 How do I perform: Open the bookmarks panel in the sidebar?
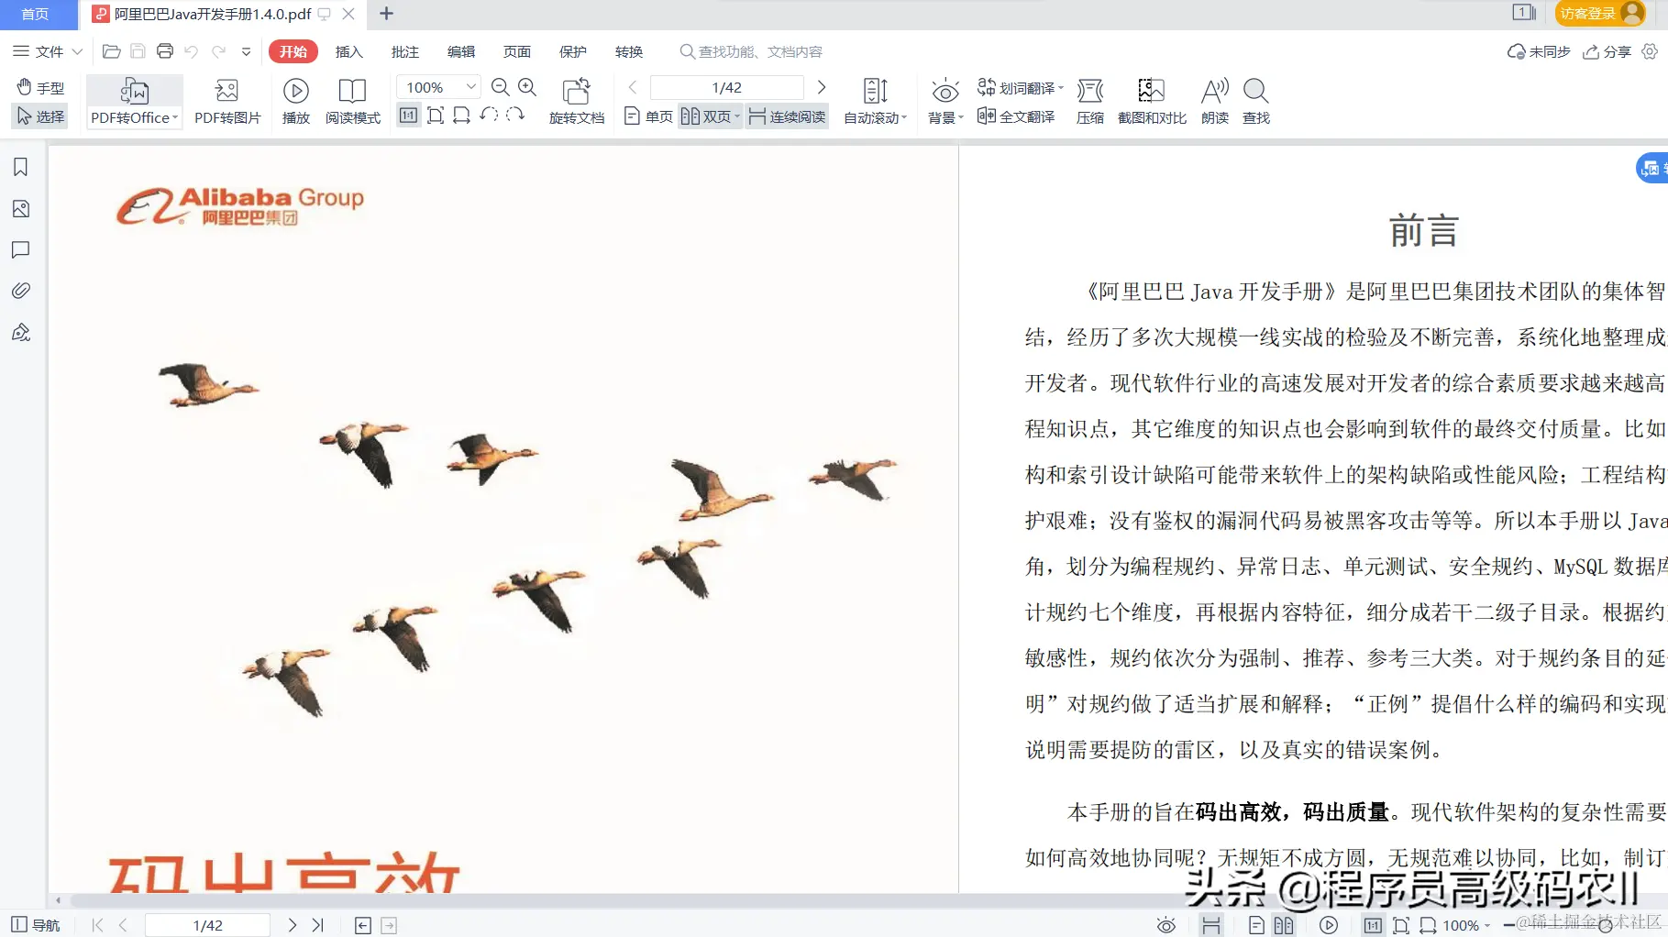20,167
